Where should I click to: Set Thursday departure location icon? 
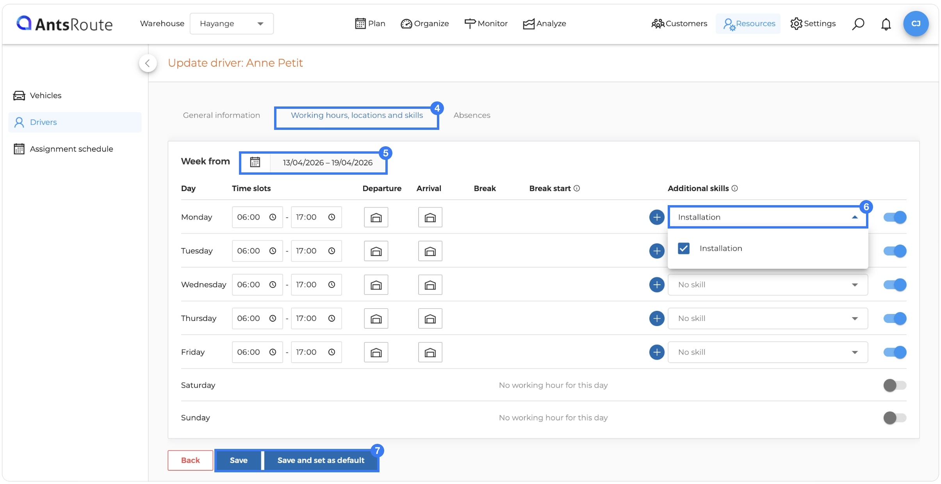(x=376, y=319)
